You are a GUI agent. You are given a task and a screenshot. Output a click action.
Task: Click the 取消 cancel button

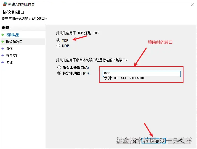click(180, 141)
